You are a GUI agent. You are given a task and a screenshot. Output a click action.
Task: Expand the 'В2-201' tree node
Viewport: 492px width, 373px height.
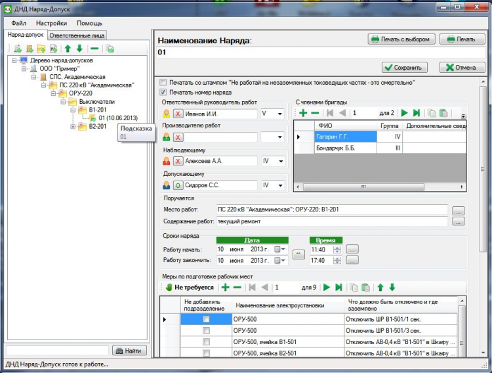pos(73,126)
